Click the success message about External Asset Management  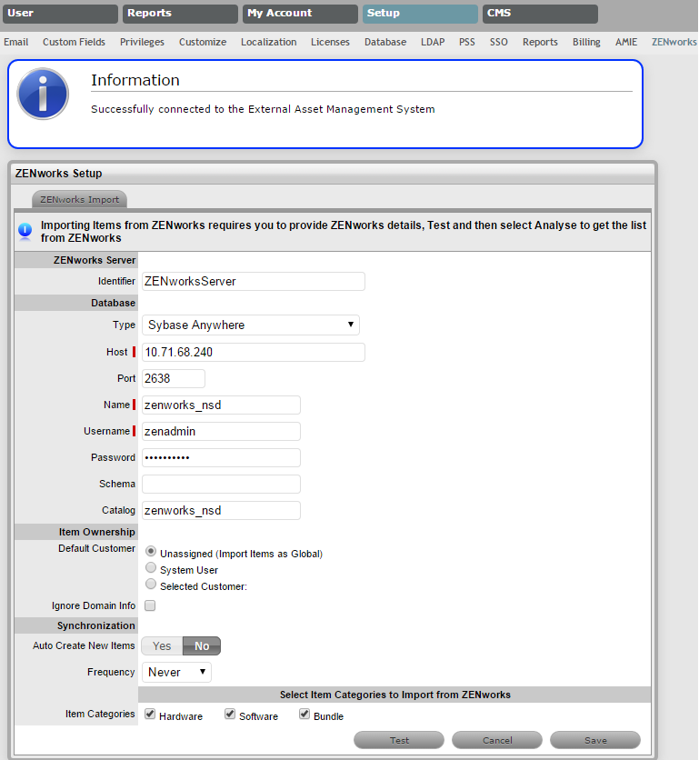coord(263,109)
